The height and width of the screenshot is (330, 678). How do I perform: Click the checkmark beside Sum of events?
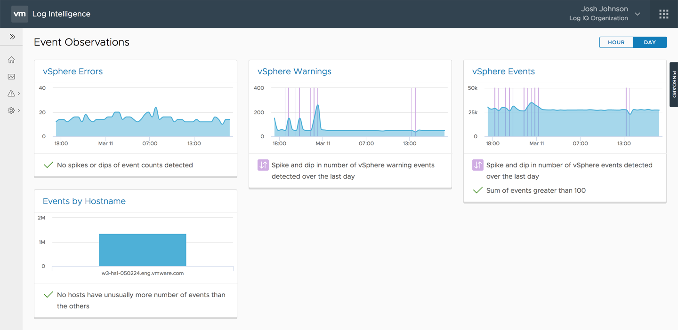click(x=478, y=190)
